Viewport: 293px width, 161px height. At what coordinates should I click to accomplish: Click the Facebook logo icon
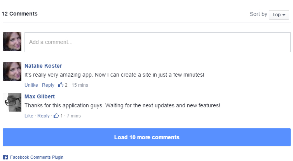click(5, 157)
